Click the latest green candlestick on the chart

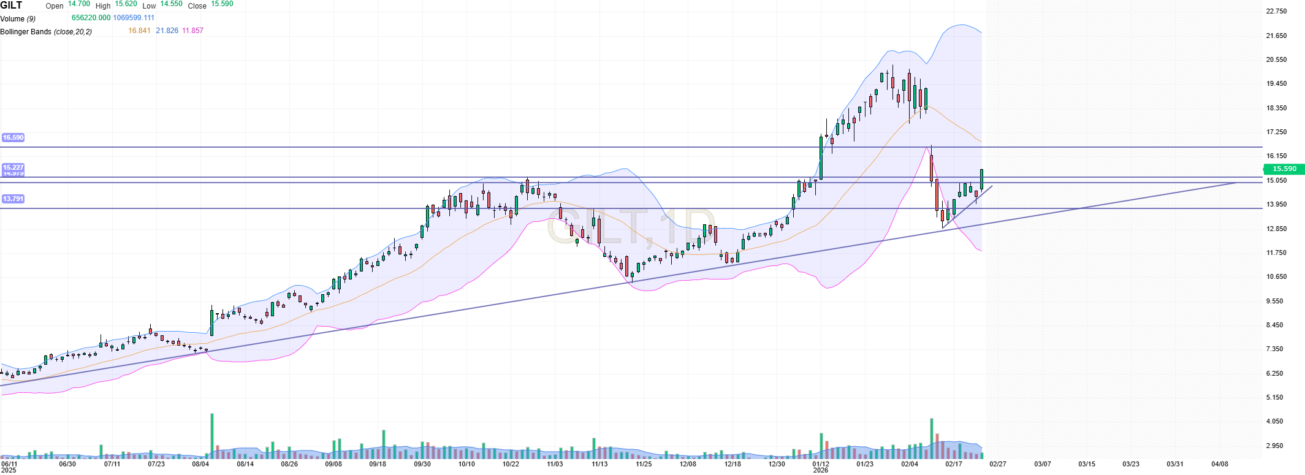(x=981, y=179)
